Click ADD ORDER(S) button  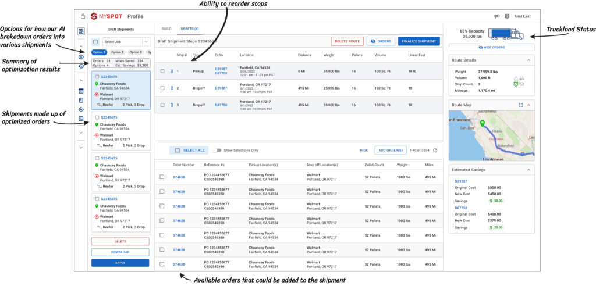(391, 151)
